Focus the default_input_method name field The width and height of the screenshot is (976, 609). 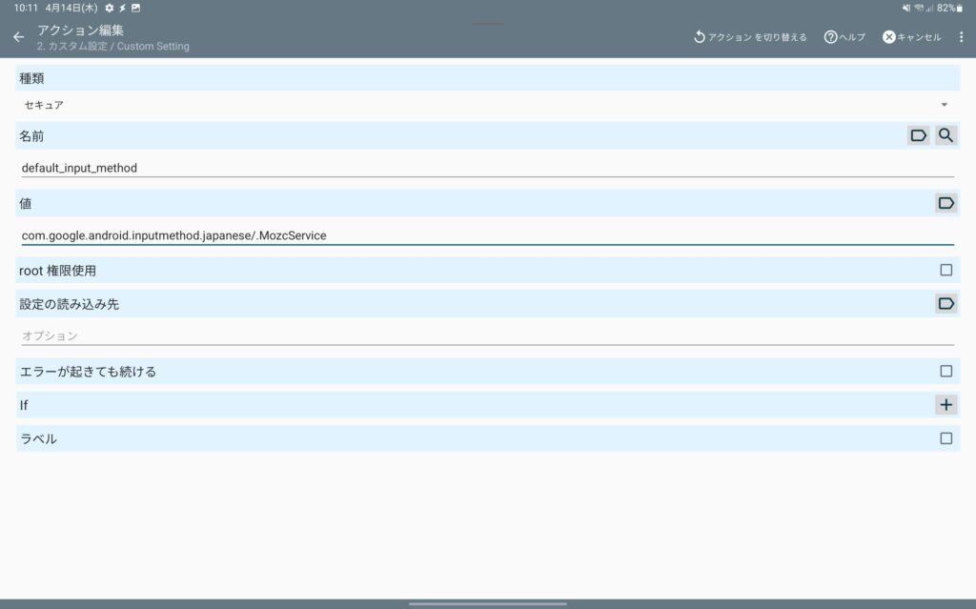pos(487,168)
